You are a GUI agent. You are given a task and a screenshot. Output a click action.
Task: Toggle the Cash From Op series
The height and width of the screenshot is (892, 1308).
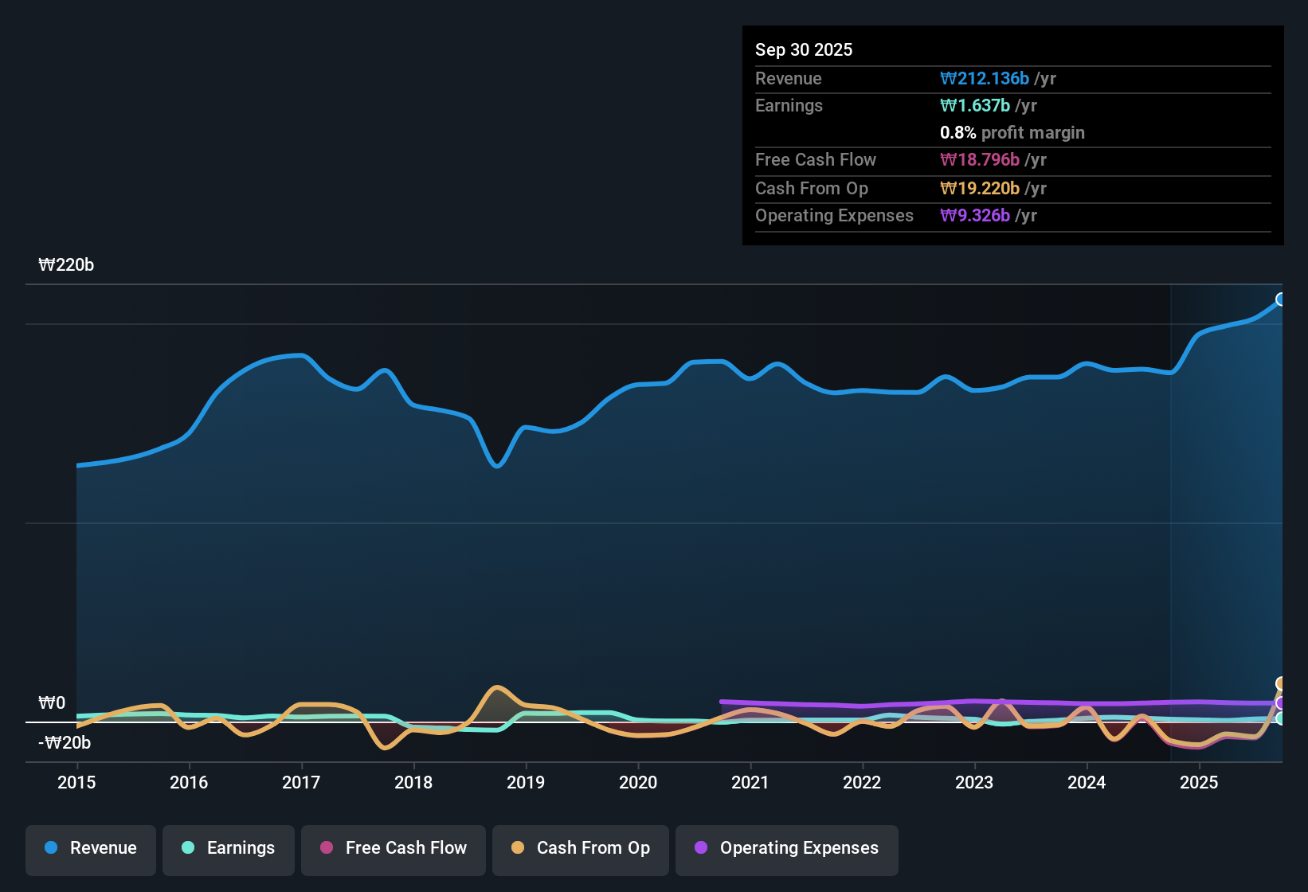coord(580,849)
